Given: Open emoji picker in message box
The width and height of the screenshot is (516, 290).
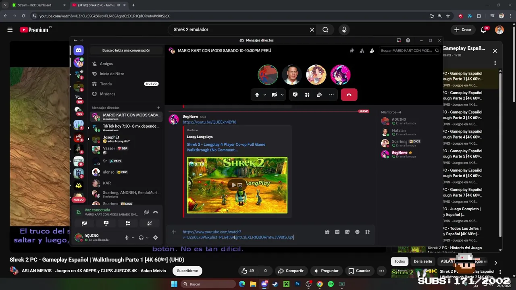Looking at the screenshot, I should pos(357,232).
